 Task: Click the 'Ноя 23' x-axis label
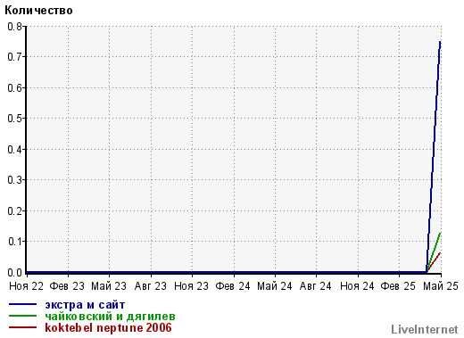[191, 286]
